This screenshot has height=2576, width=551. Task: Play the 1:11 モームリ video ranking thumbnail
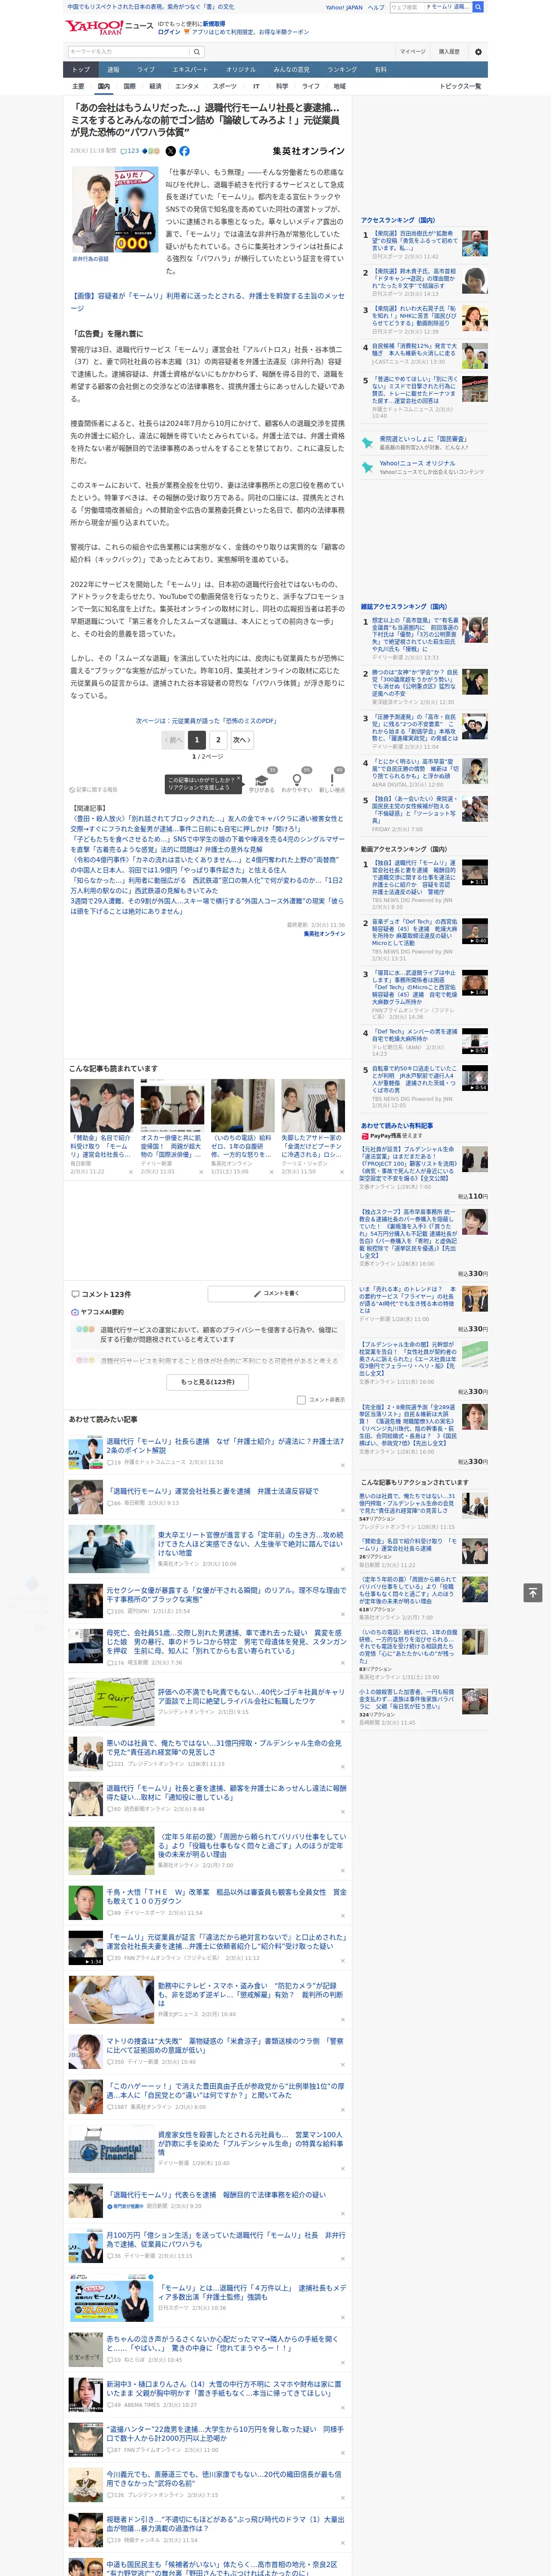point(475,872)
